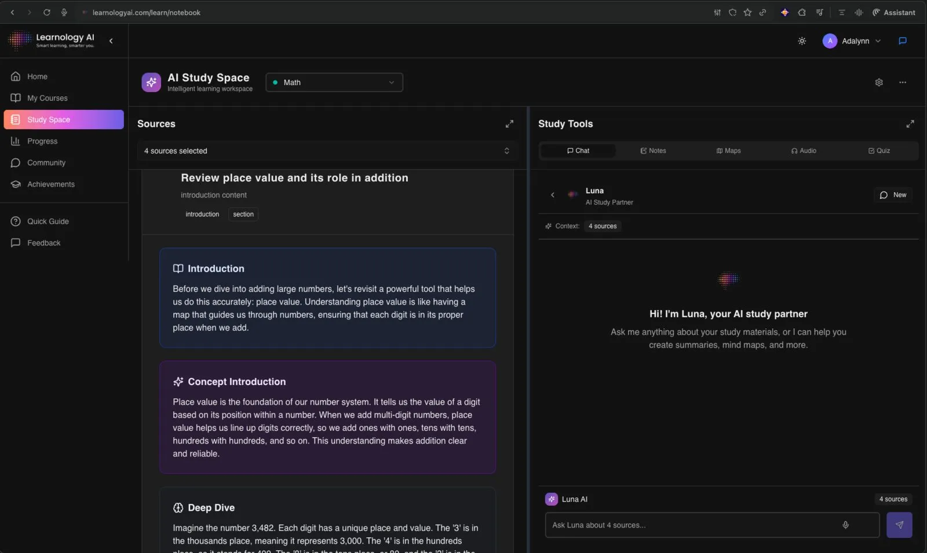The image size is (927, 553).
Task: Click the '4 sources' context chip
Action: click(603, 226)
